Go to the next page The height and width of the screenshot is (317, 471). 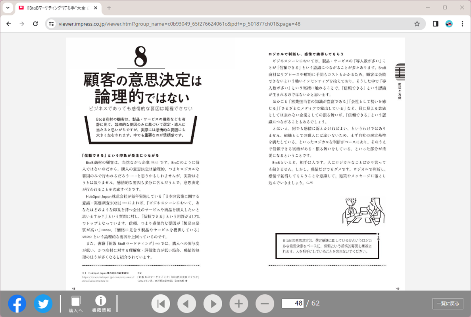(213, 304)
